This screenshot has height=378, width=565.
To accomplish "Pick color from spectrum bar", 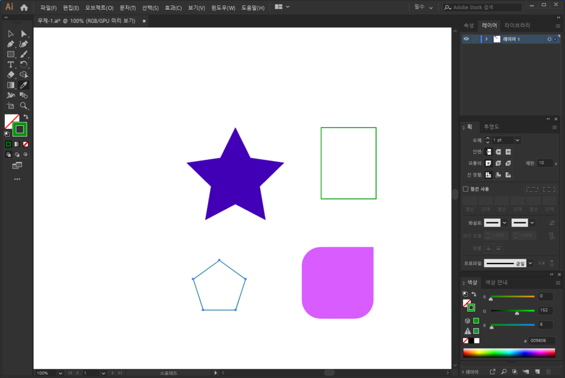I will coord(509,353).
